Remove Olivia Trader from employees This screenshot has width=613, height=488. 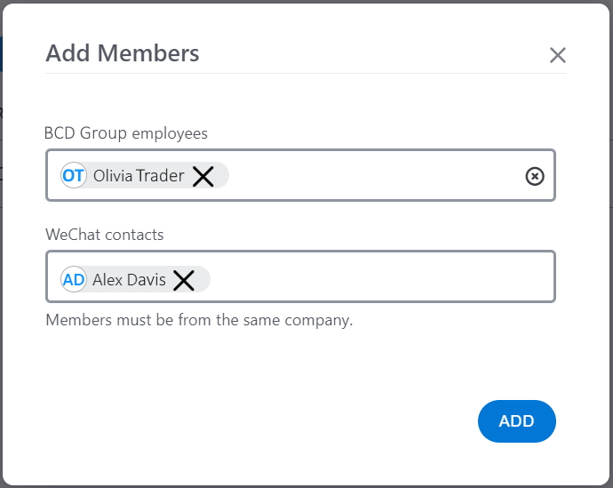coord(203,176)
